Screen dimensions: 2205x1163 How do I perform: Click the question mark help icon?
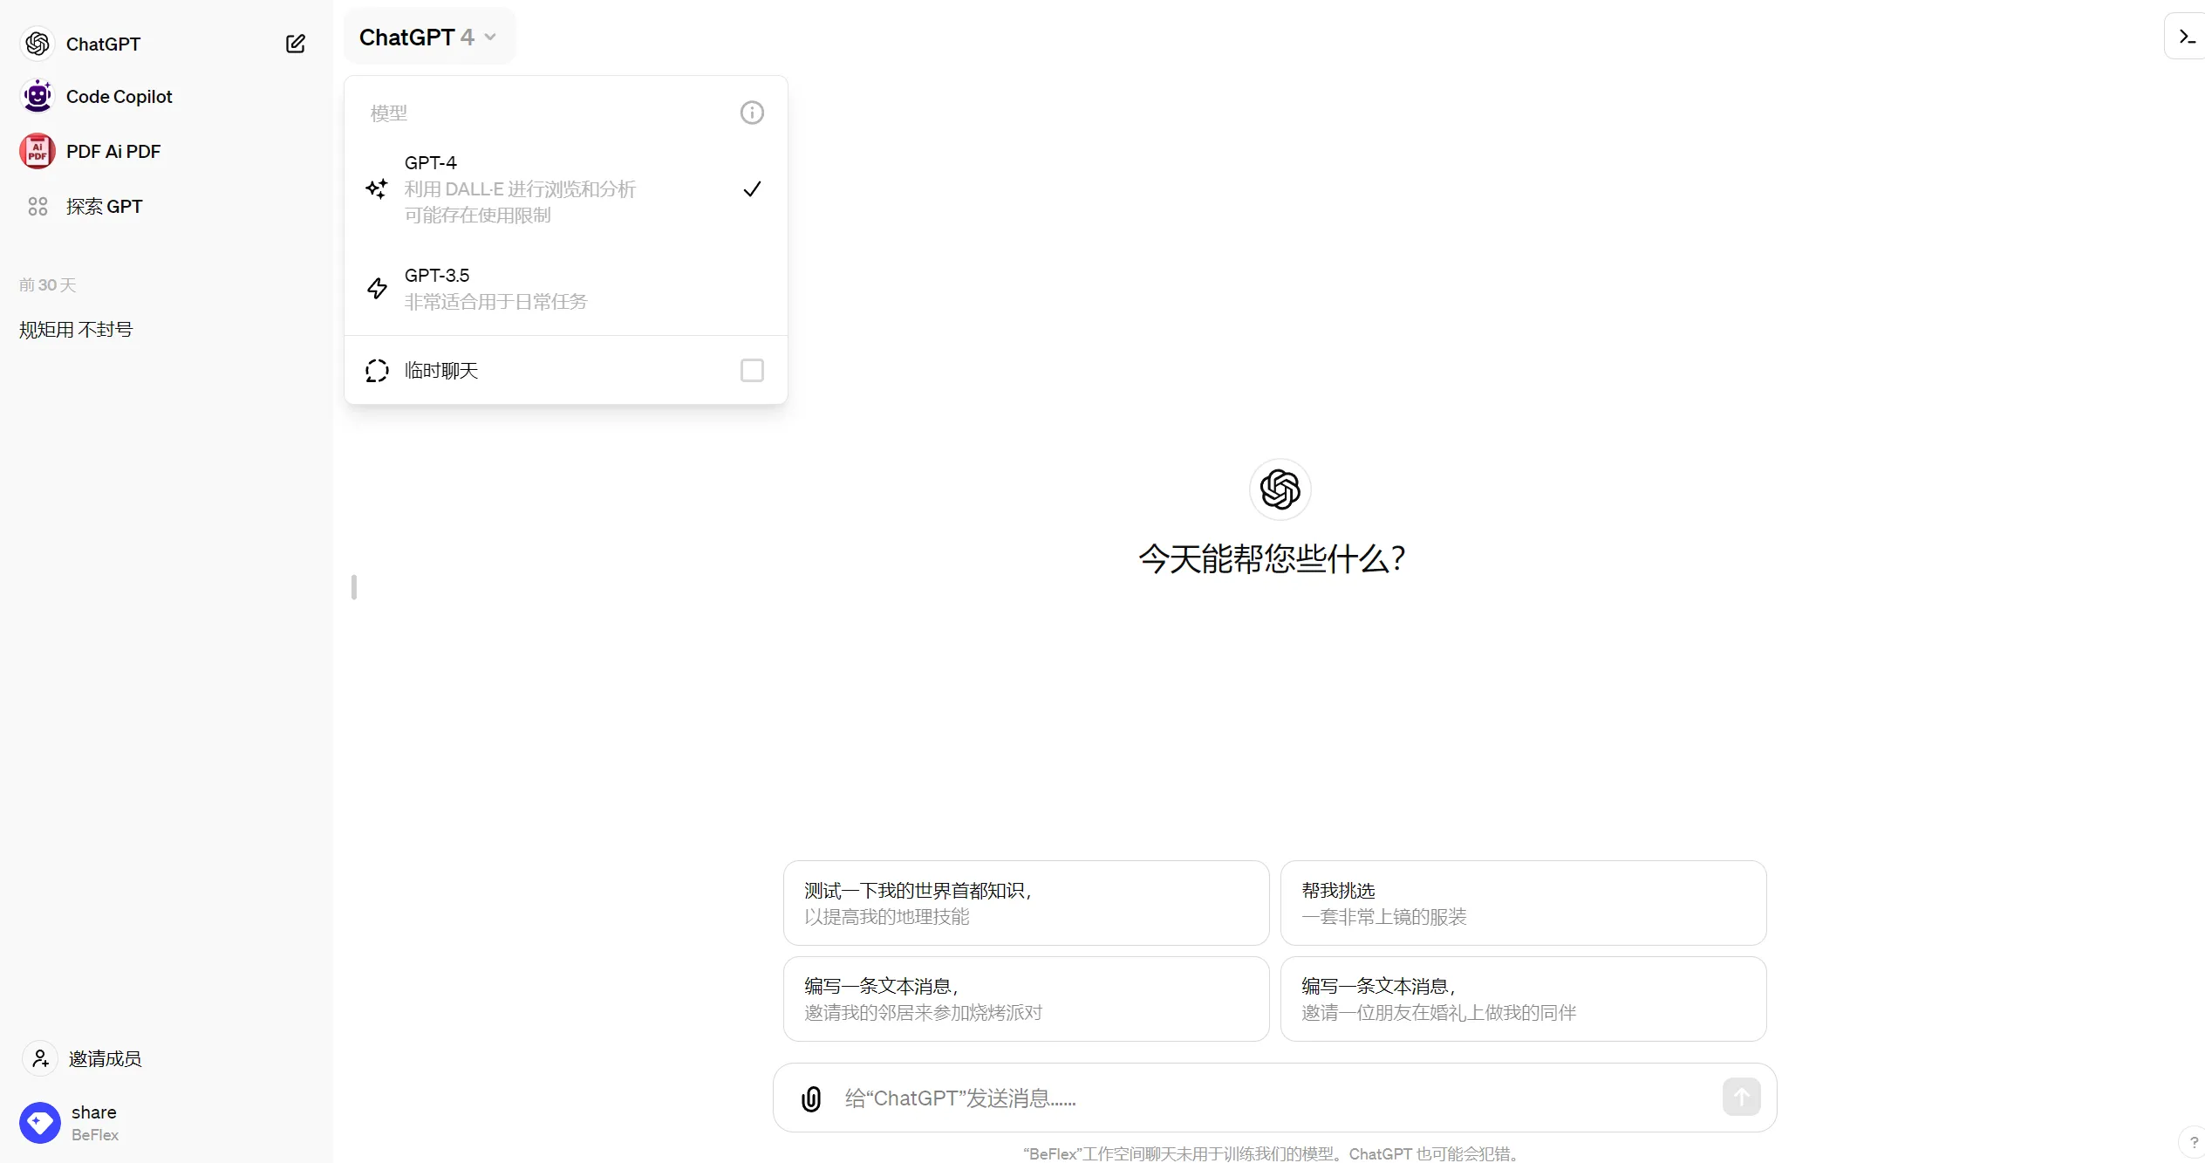pos(2193,1142)
